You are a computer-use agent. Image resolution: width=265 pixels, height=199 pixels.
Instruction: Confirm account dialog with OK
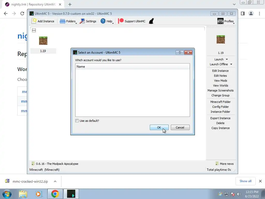point(159,127)
